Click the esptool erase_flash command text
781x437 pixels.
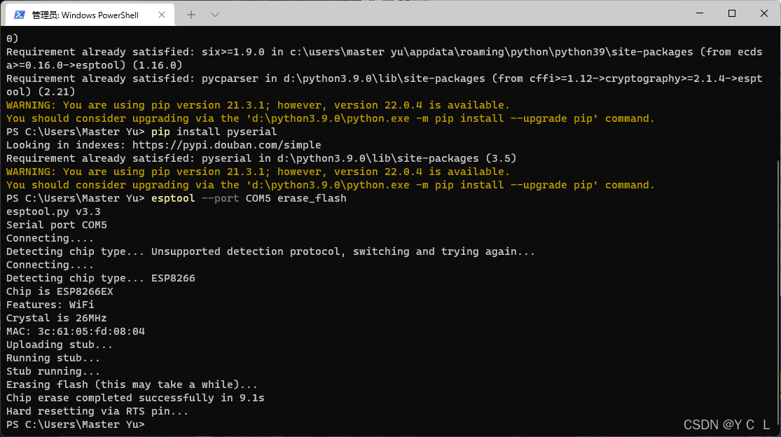coord(249,198)
